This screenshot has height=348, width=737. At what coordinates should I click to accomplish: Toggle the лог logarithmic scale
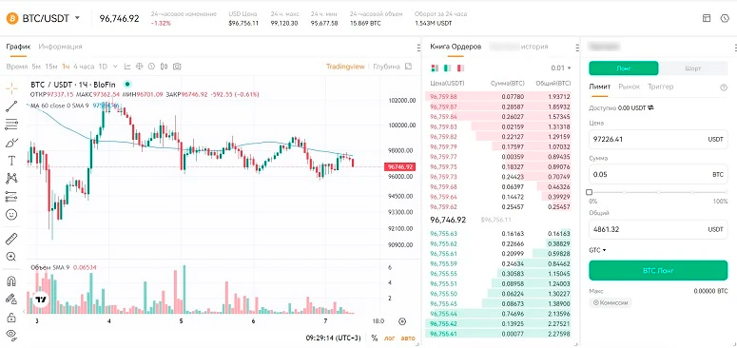[x=390, y=338]
